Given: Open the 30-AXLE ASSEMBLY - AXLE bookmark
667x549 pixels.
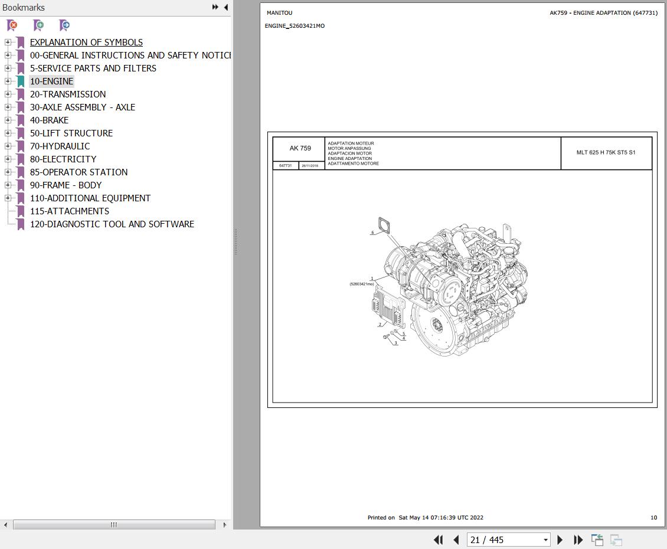Looking at the screenshot, I should (83, 107).
